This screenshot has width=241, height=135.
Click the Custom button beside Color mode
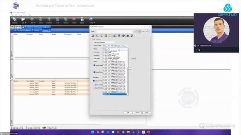click(x=133, y=58)
